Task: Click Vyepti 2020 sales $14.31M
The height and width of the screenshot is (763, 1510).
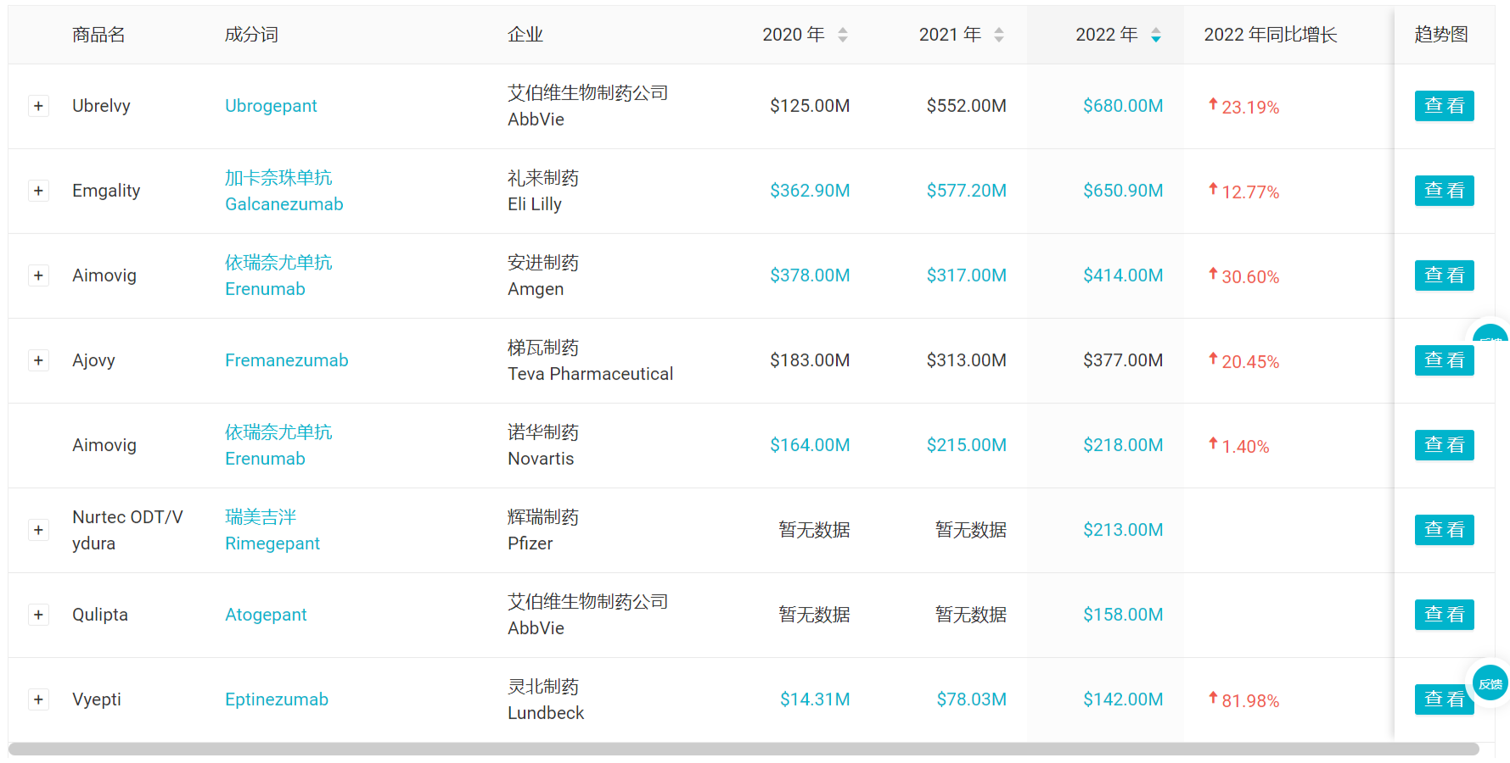Action: coord(815,699)
